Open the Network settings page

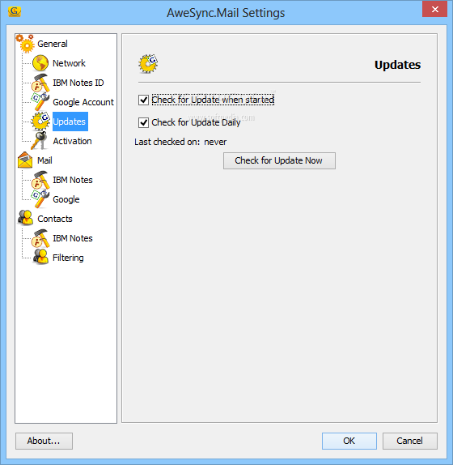[x=69, y=63]
